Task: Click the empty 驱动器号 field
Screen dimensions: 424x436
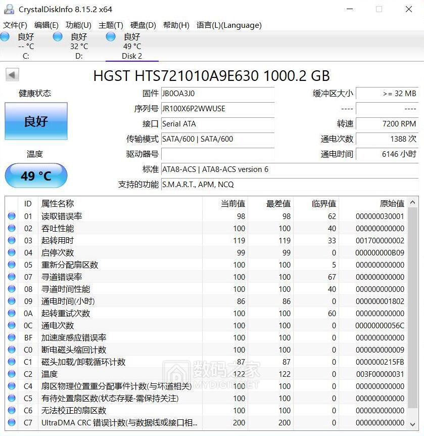Action: (x=218, y=154)
